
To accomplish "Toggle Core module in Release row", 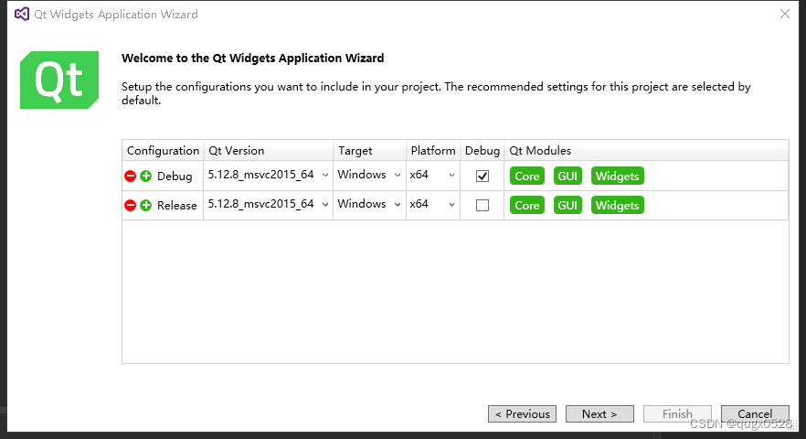I will point(527,206).
